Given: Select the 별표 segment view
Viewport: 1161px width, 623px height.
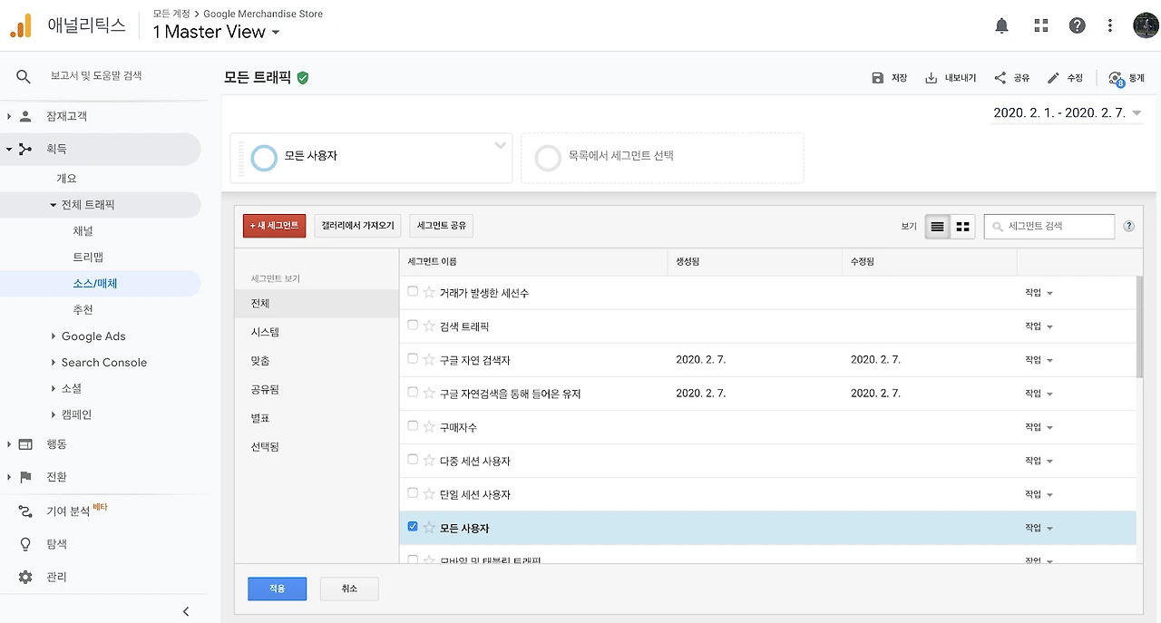Looking at the screenshot, I should point(317,418).
